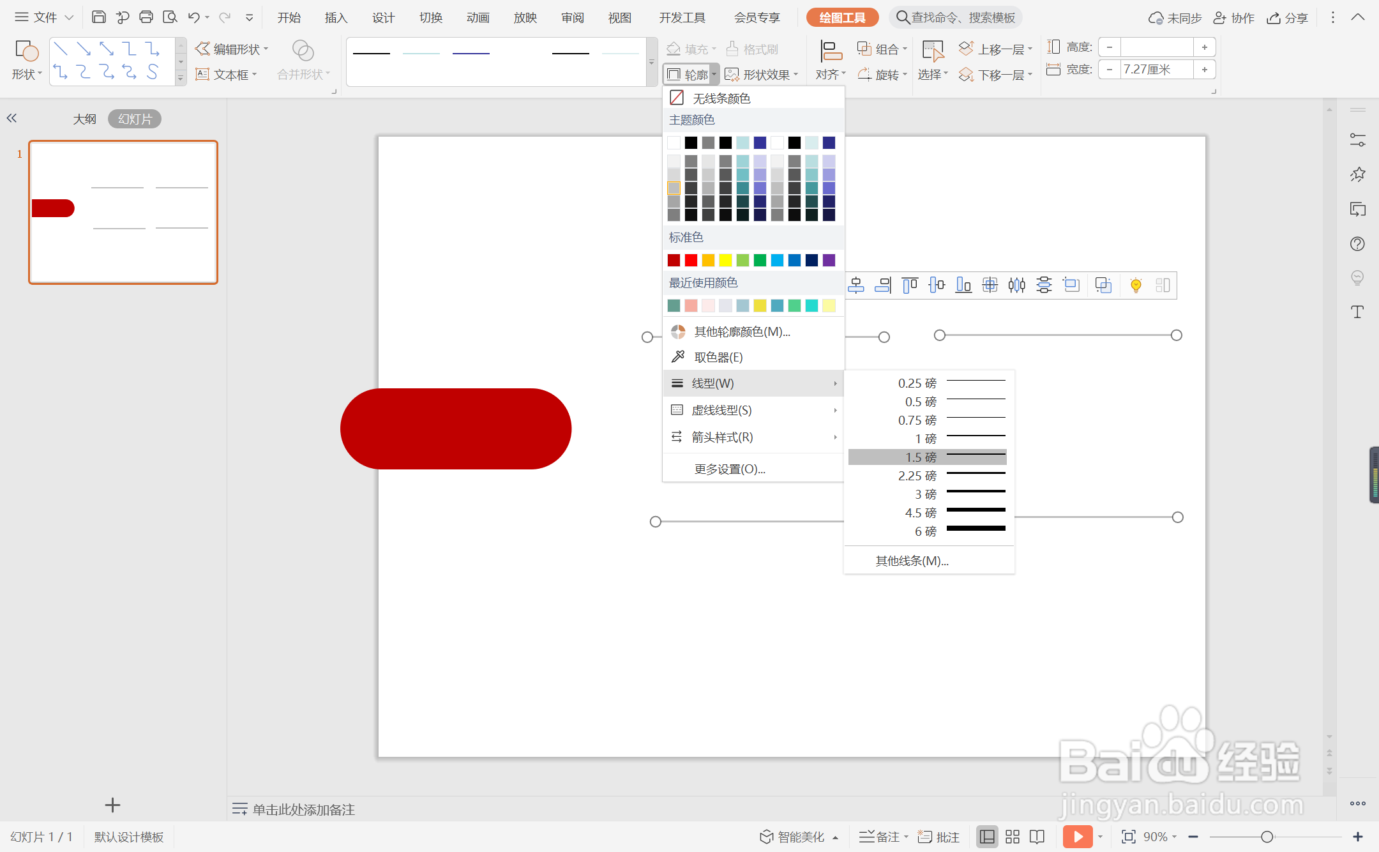Viewport: 1379px width, 852px height.
Task: Click the Undo arrow icon
Action: click(194, 17)
